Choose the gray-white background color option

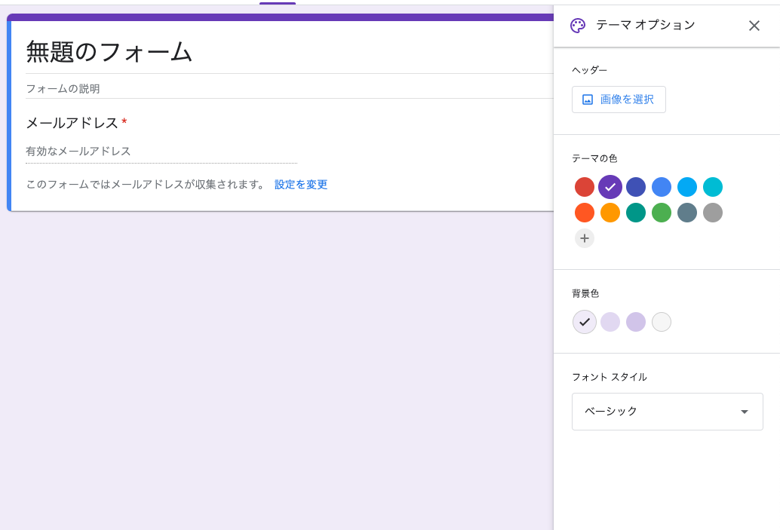click(662, 322)
